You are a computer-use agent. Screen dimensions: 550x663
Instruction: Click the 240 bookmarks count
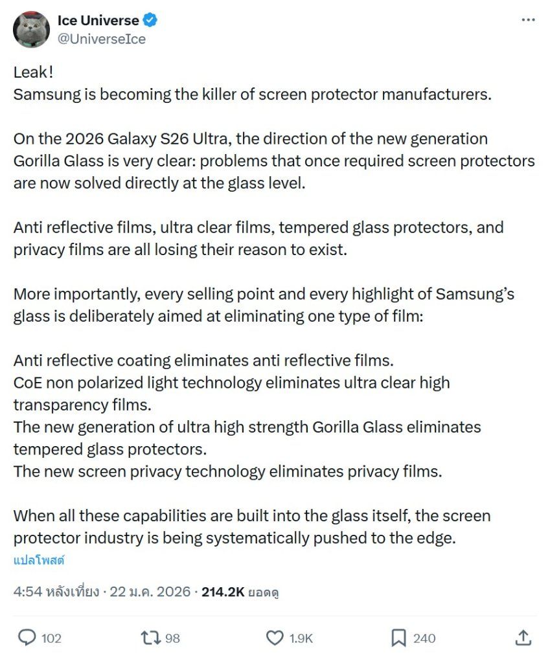[x=424, y=638]
